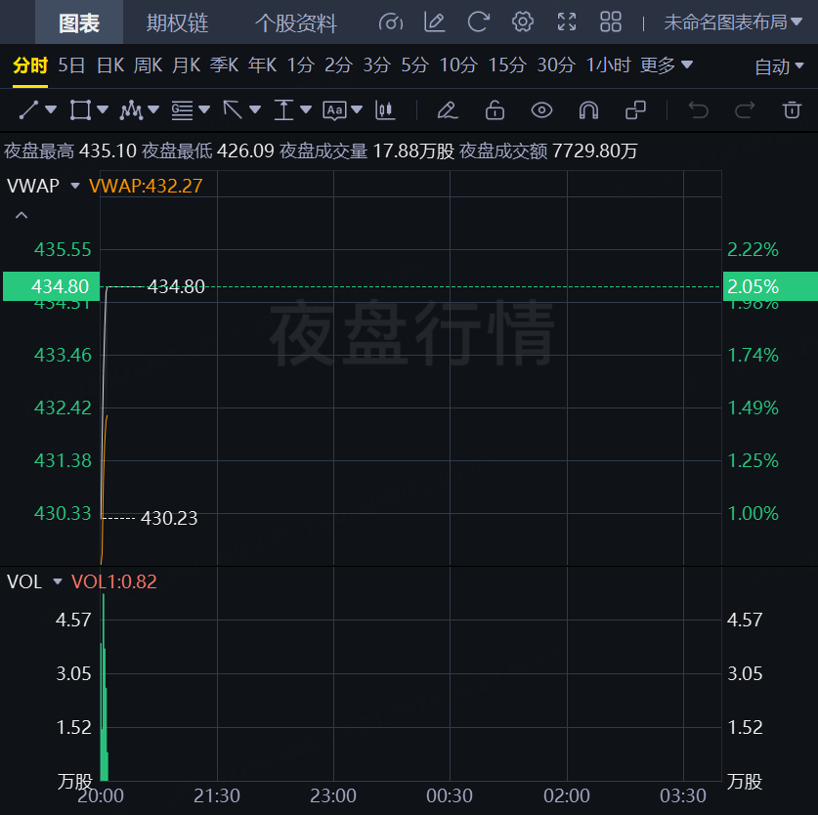Image resolution: width=818 pixels, height=815 pixels.
Task: Redo the drawing action
Action: click(x=745, y=110)
